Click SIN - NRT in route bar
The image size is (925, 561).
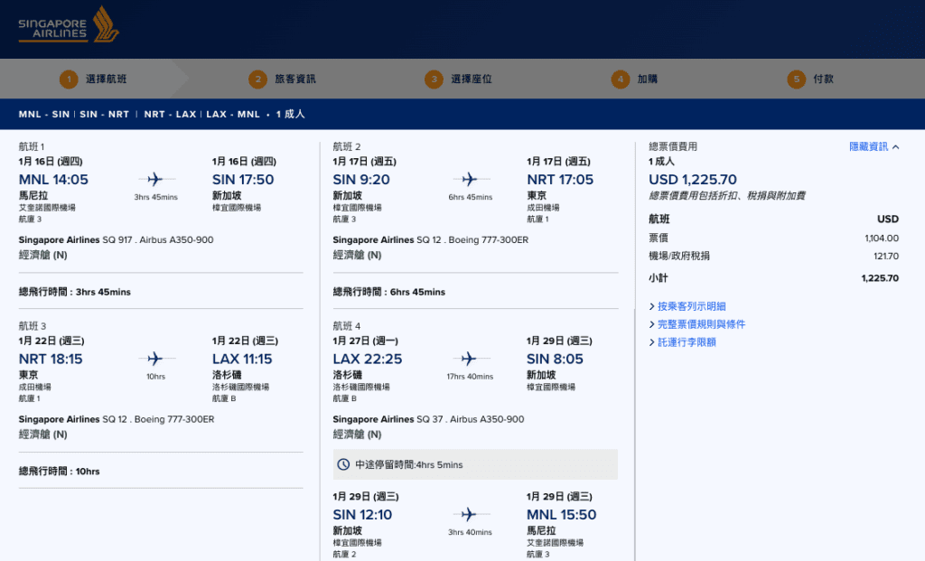[105, 115]
